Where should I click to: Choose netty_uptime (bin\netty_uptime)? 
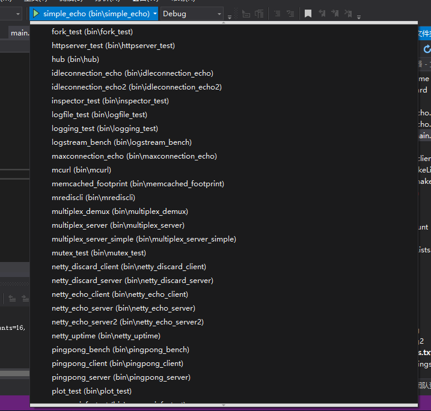[x=224, y=336]
